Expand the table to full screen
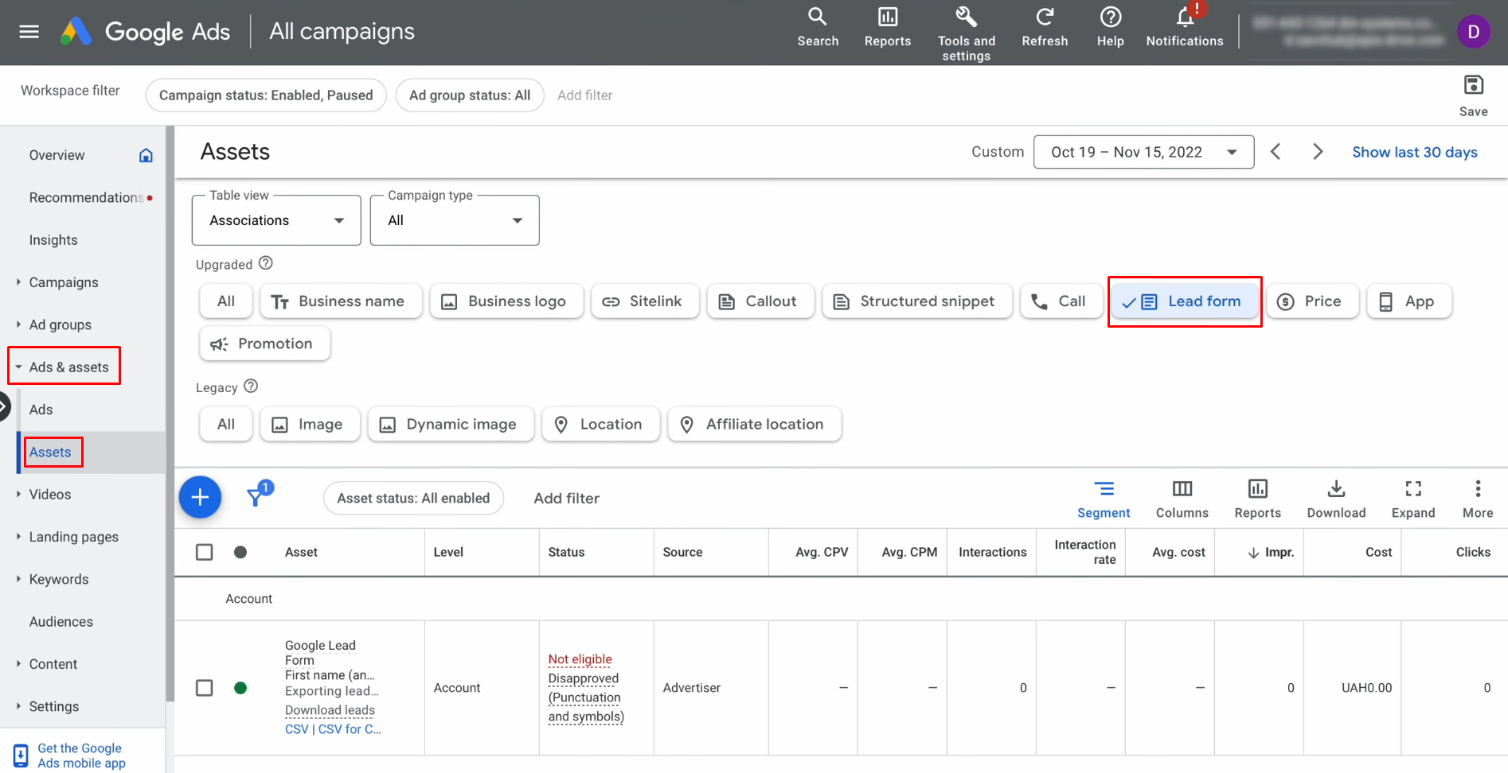 (1413, 499)
